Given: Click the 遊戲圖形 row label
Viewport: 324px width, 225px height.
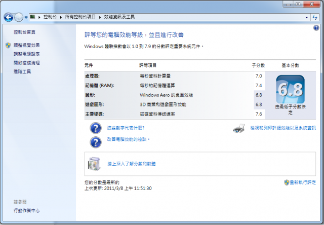Looking at the screenshot, I should pyautogui.click(x=95, y=104).
